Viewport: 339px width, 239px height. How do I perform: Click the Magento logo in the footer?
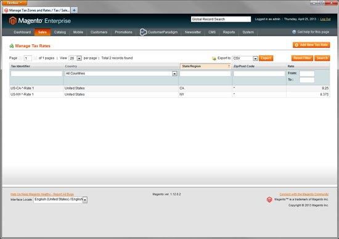point(269,200)
